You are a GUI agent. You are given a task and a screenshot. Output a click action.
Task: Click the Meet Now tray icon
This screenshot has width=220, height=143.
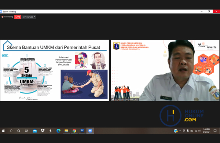click(x=184, y=131)
